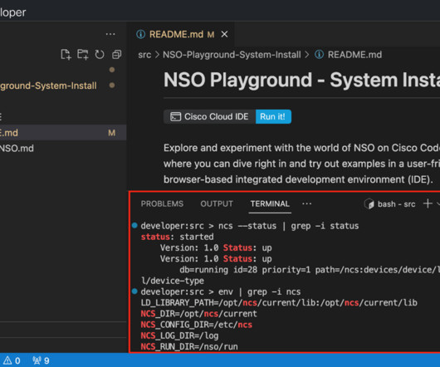Refresh the explorer file tree
Viewport: 440px width, 367px height.
point(100,55)
